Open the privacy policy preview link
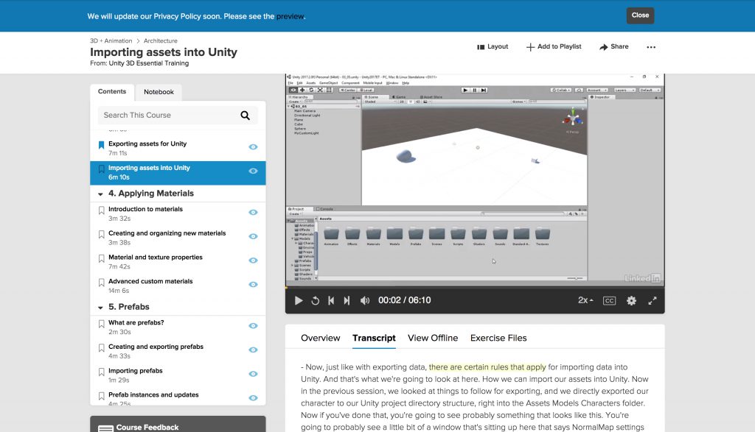This screenshot has height=432, width=755. [x=290, y=16]
